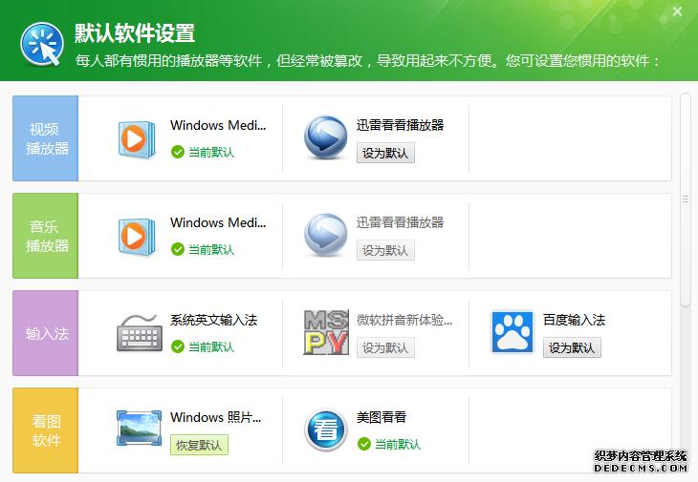Select Xunlei Kankan player icon in video row
Viewport: 698px width, 482px height.
pos(325,138)
